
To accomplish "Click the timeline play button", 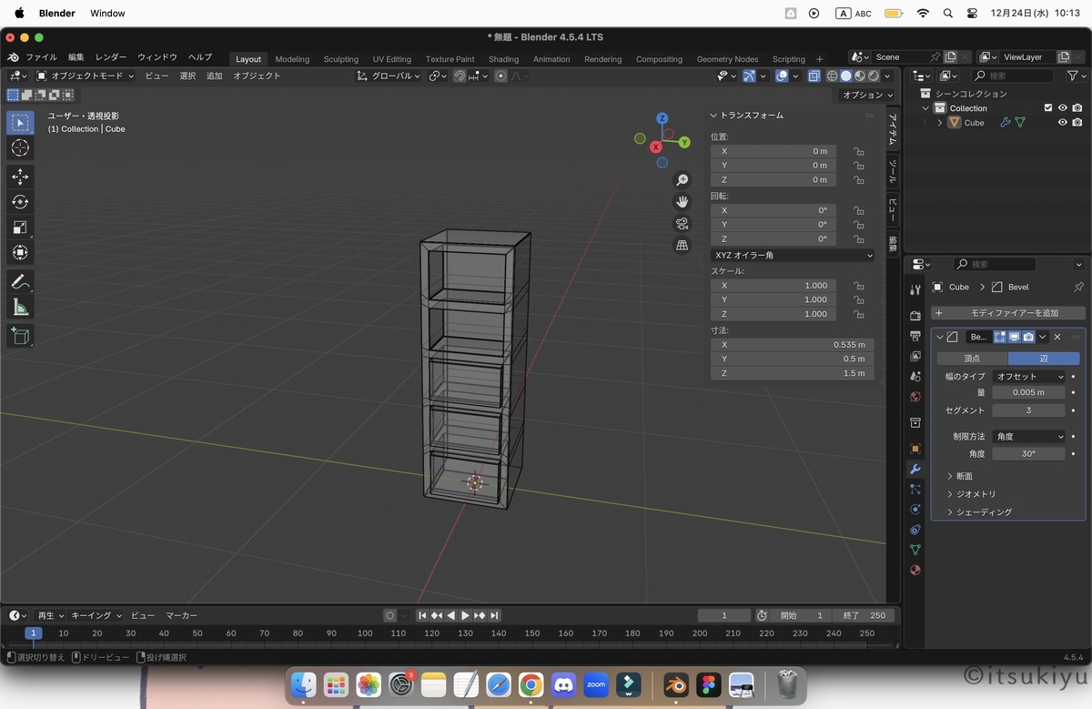I will pyautogui.click(x=465, y=615).
